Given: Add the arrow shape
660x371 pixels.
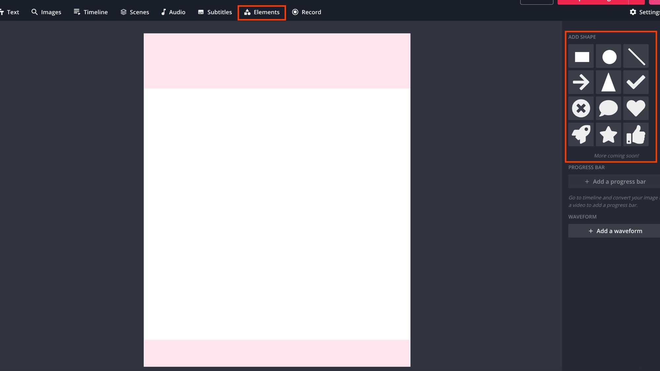Looking at the screenshot, I should (581, 82).
